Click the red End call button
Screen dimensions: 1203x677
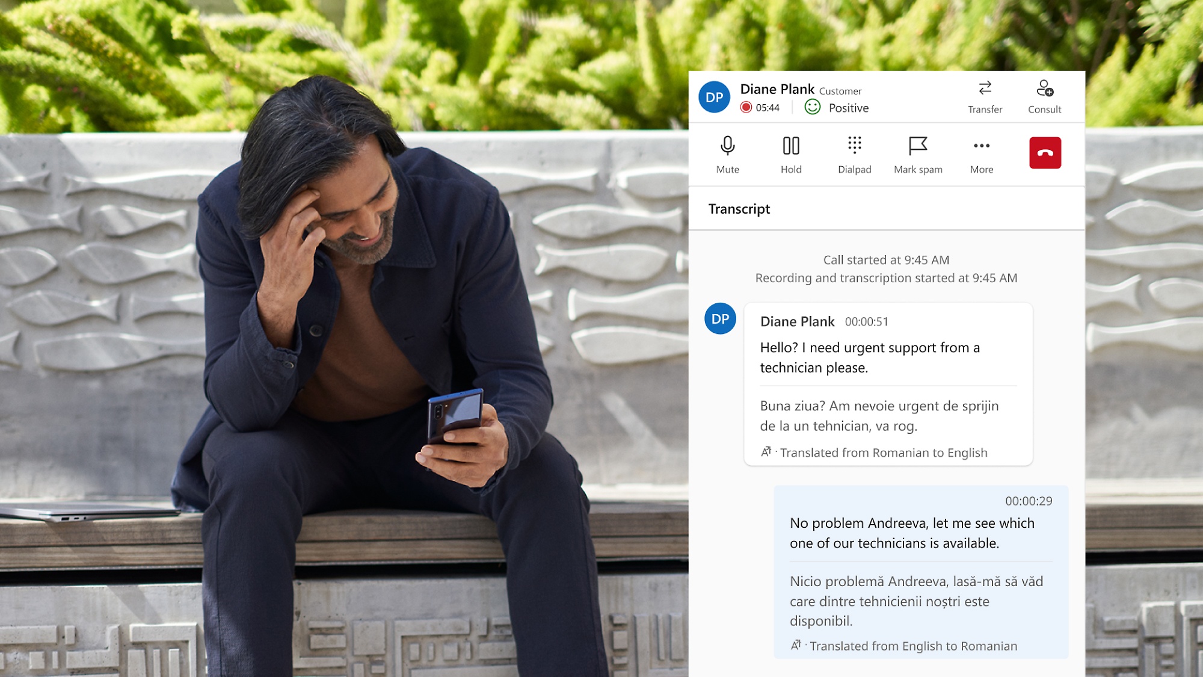tap(1045, 153)
